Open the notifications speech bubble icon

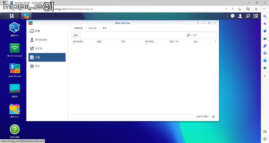tap(232, 16)
